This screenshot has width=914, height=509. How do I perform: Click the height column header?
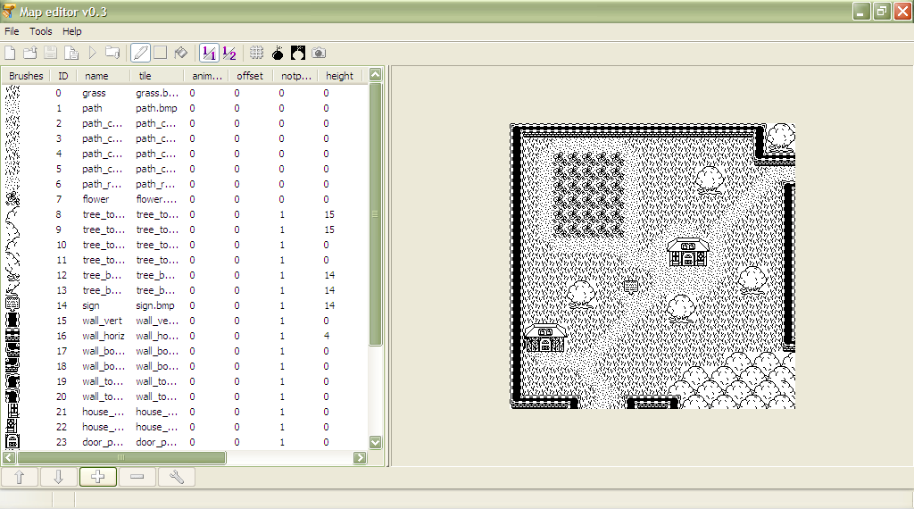coord(339,76)
